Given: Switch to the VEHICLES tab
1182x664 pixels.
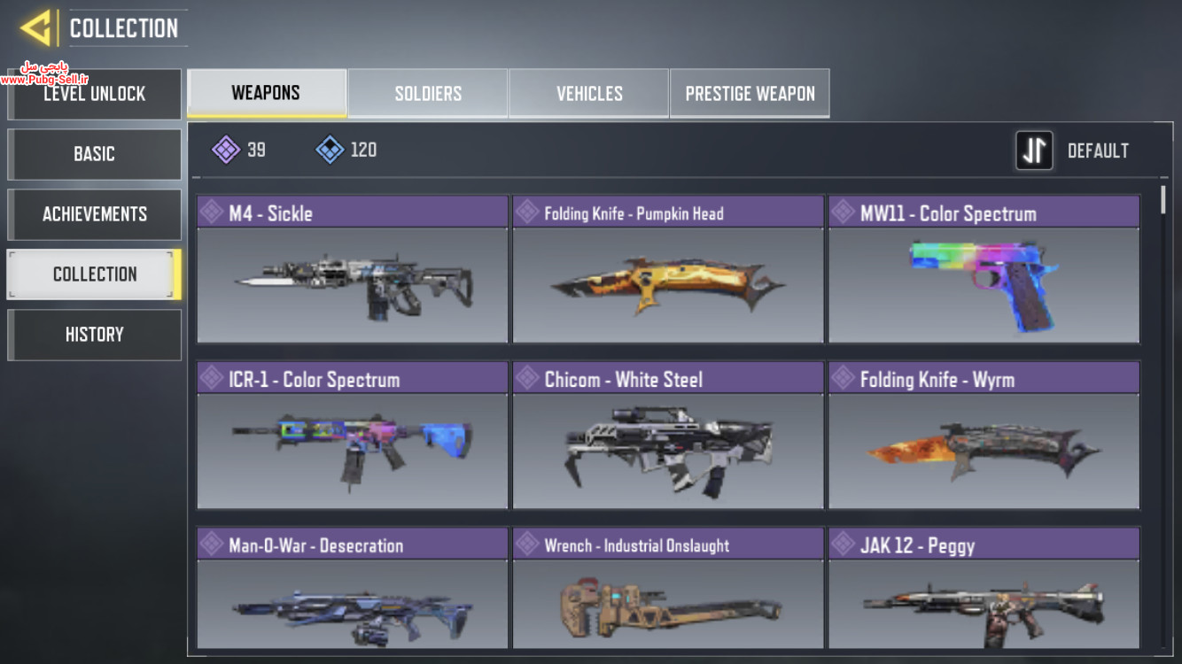Looking at the screenshot, I should coord(589,93).
